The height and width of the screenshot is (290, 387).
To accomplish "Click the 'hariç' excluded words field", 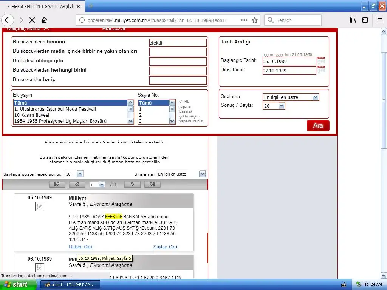I will click(x=178, y=80).
